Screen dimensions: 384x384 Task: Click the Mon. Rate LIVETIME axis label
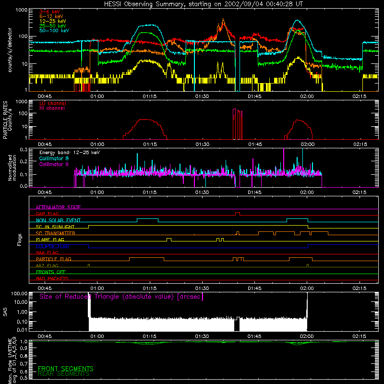click(x=12, y=360)
